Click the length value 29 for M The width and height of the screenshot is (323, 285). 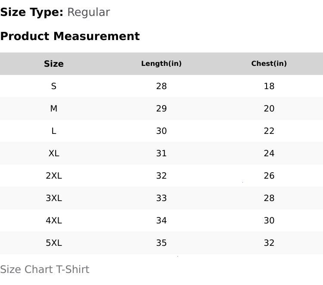(x=161, y=108)
